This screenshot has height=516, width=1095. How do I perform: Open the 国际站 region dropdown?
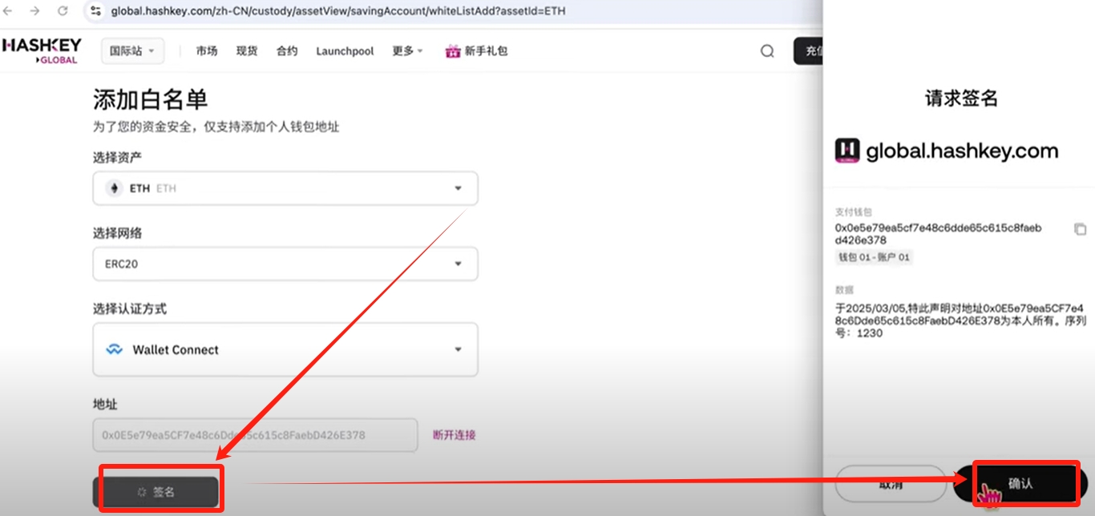[132, 50]
